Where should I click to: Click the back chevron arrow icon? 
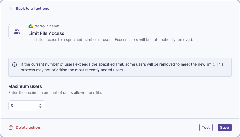pos(10,8)
